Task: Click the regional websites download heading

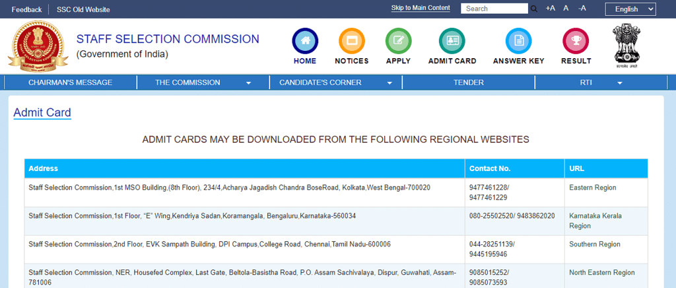Action: pos(336,139)
